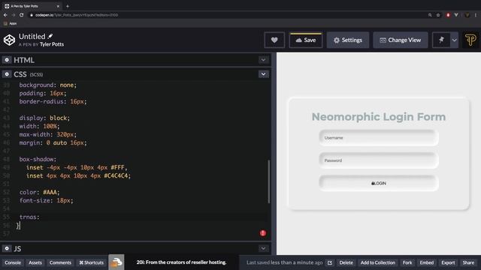
Task: Click the HTML panel title
Action: click(x=24, y=60)
